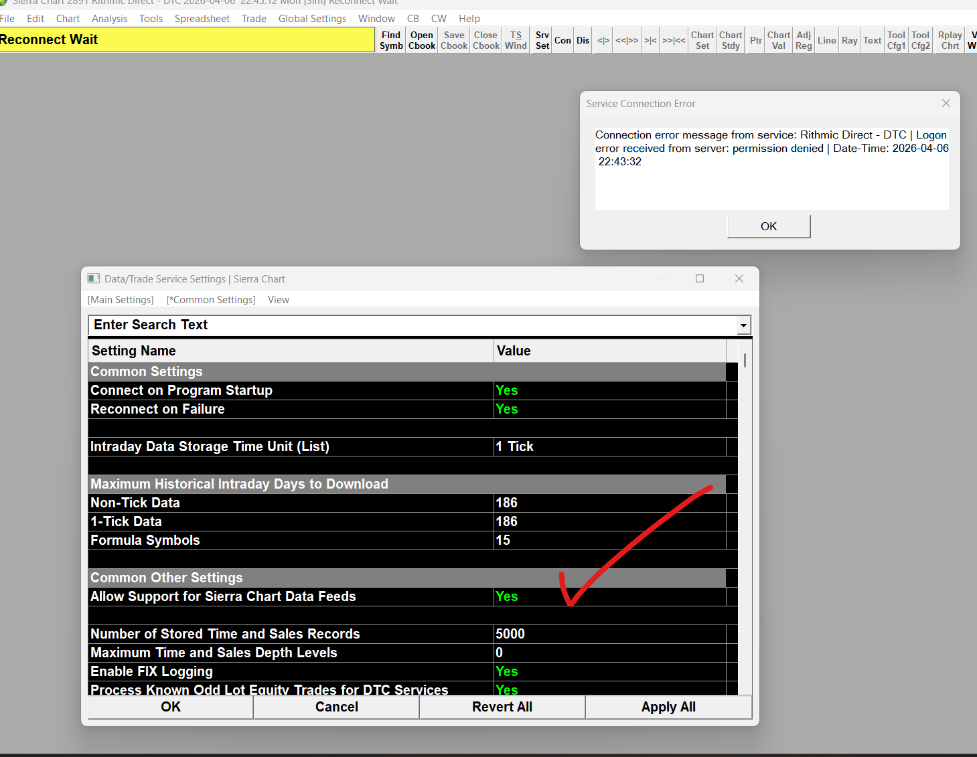Click the <<|>> chart spacing button
This screenshot has height=757, width=977.
(627, 40)
